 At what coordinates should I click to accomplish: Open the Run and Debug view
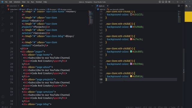[x=3, y=24]
